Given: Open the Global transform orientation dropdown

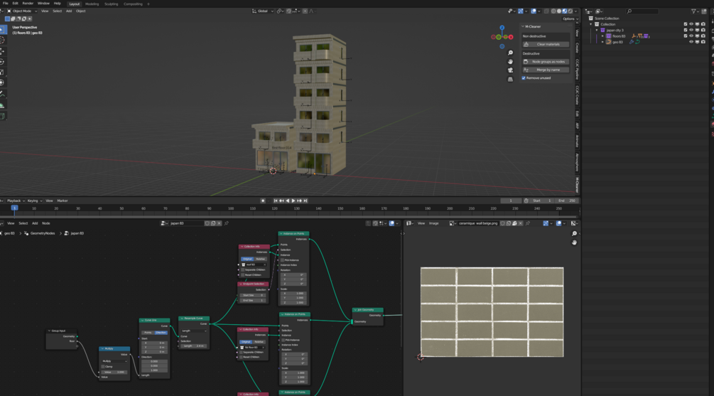Looking at the screenshot, I should [x=263, y=11].
